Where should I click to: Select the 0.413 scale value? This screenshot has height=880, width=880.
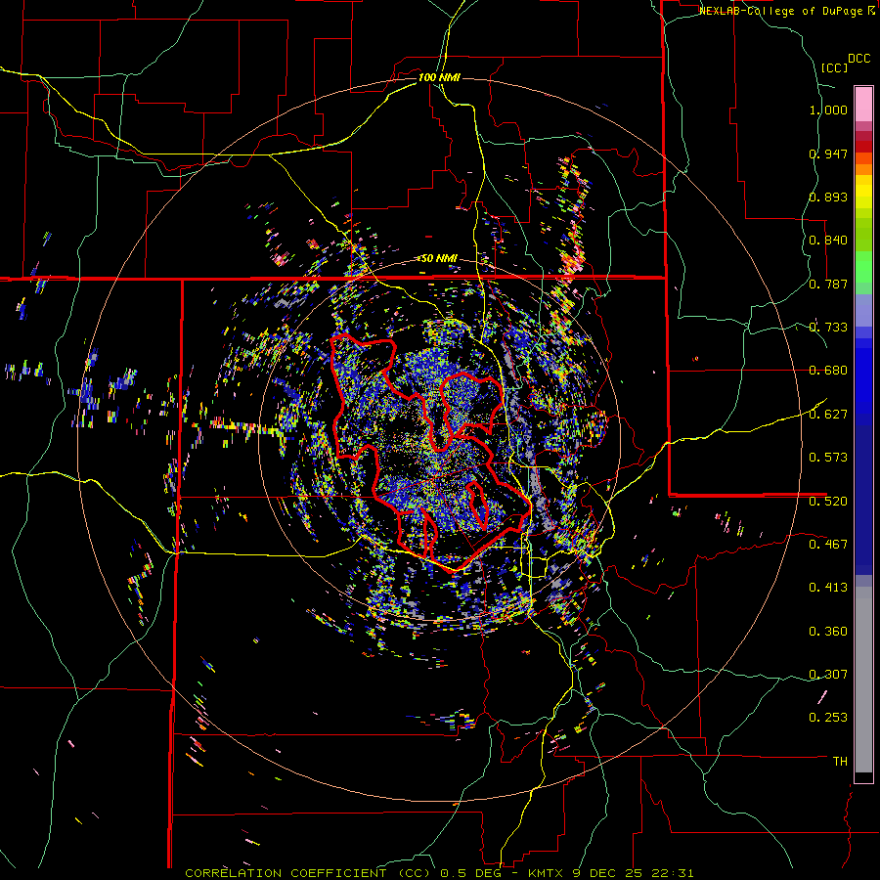828,588
